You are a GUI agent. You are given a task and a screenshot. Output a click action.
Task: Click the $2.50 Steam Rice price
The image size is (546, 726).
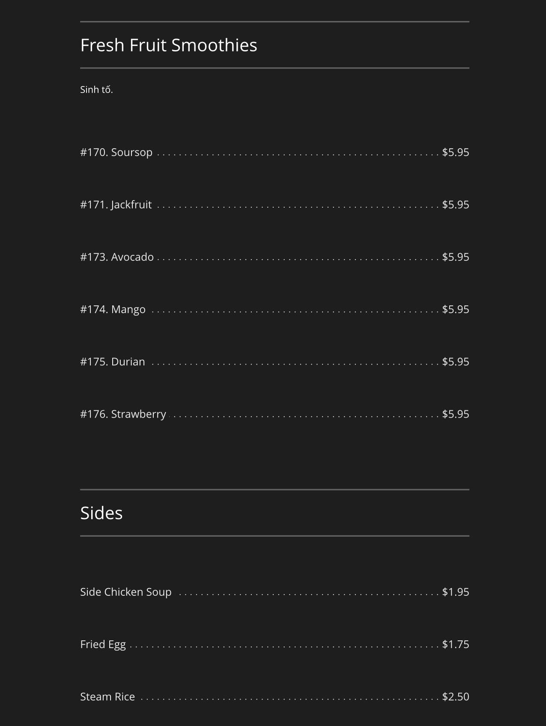pyautogui.click(x=455, y=697)
